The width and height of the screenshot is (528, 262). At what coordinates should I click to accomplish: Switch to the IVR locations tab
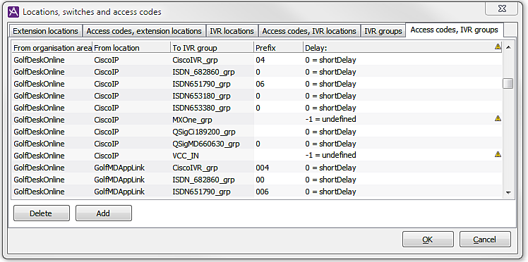(232, 31)
